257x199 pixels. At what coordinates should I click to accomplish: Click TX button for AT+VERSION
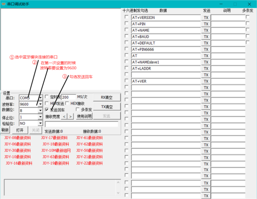(x=206, y=17)
